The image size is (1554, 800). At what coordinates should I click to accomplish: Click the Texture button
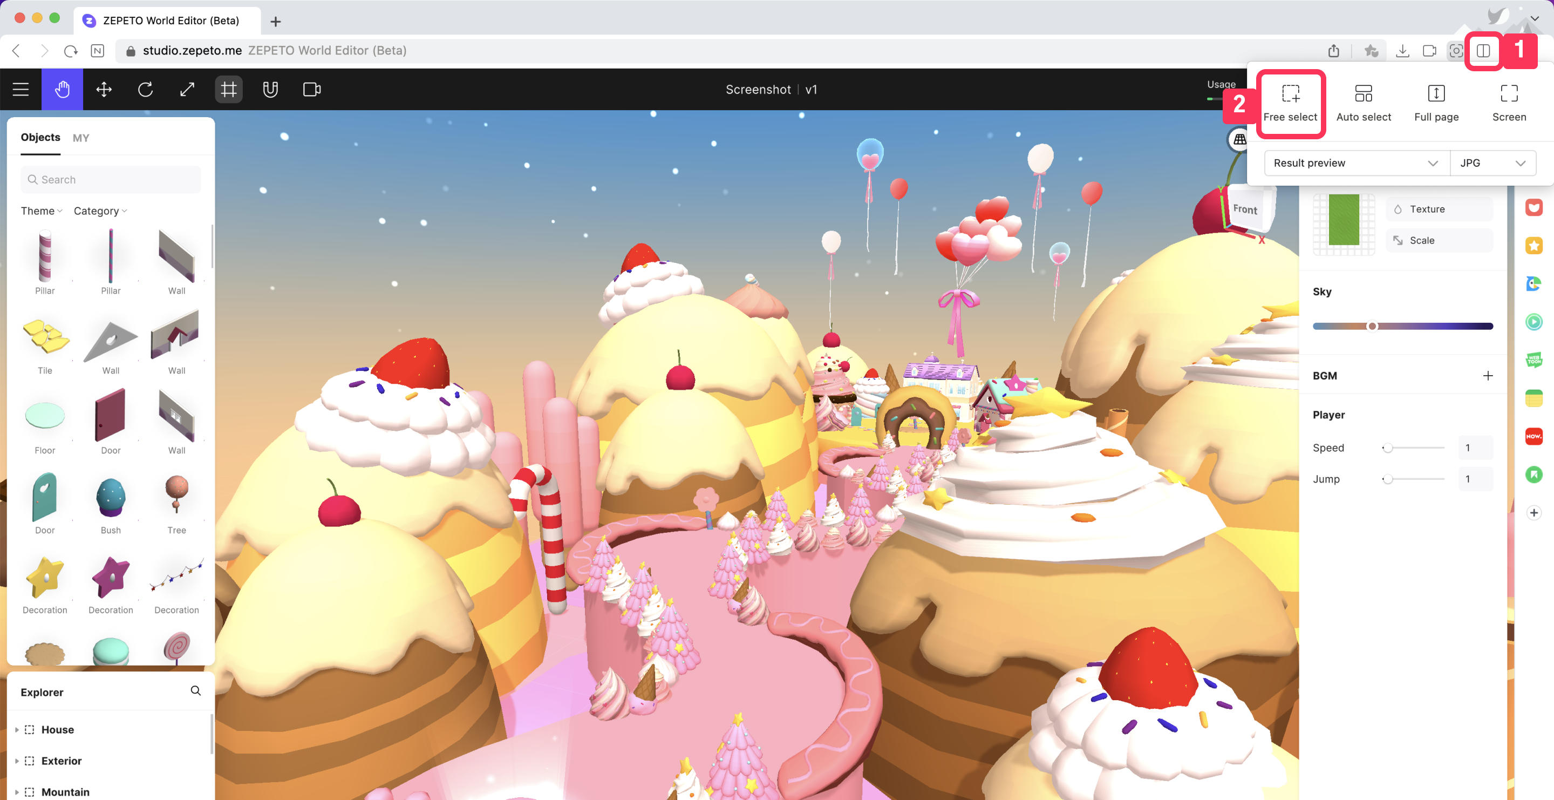click(x=1439, y=209)
